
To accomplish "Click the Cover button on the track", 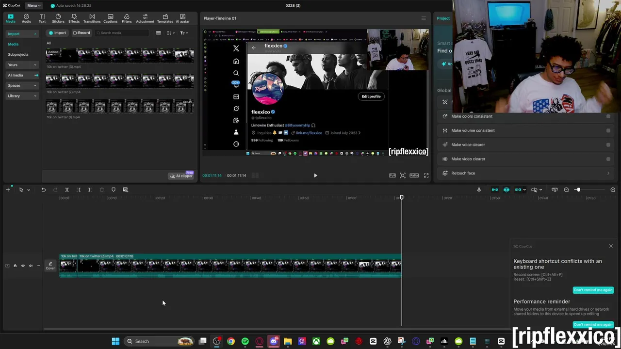I will (50, 266).
